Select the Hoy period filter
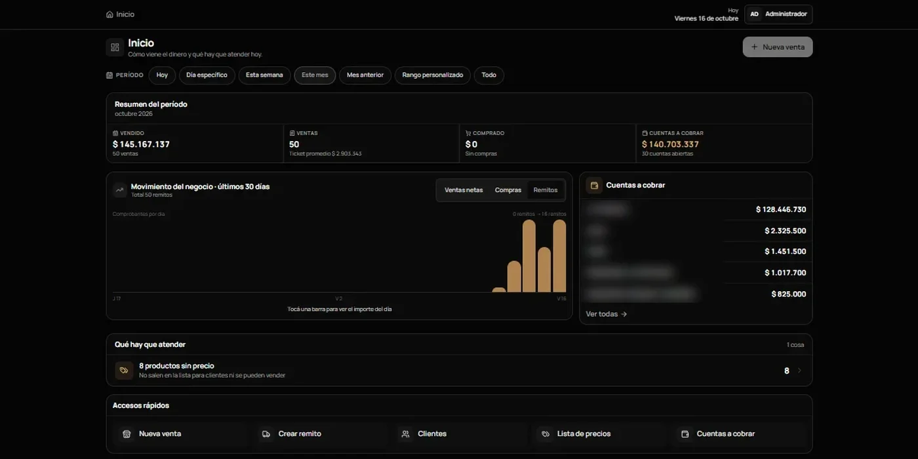The image size is (918, 459). 162,75
